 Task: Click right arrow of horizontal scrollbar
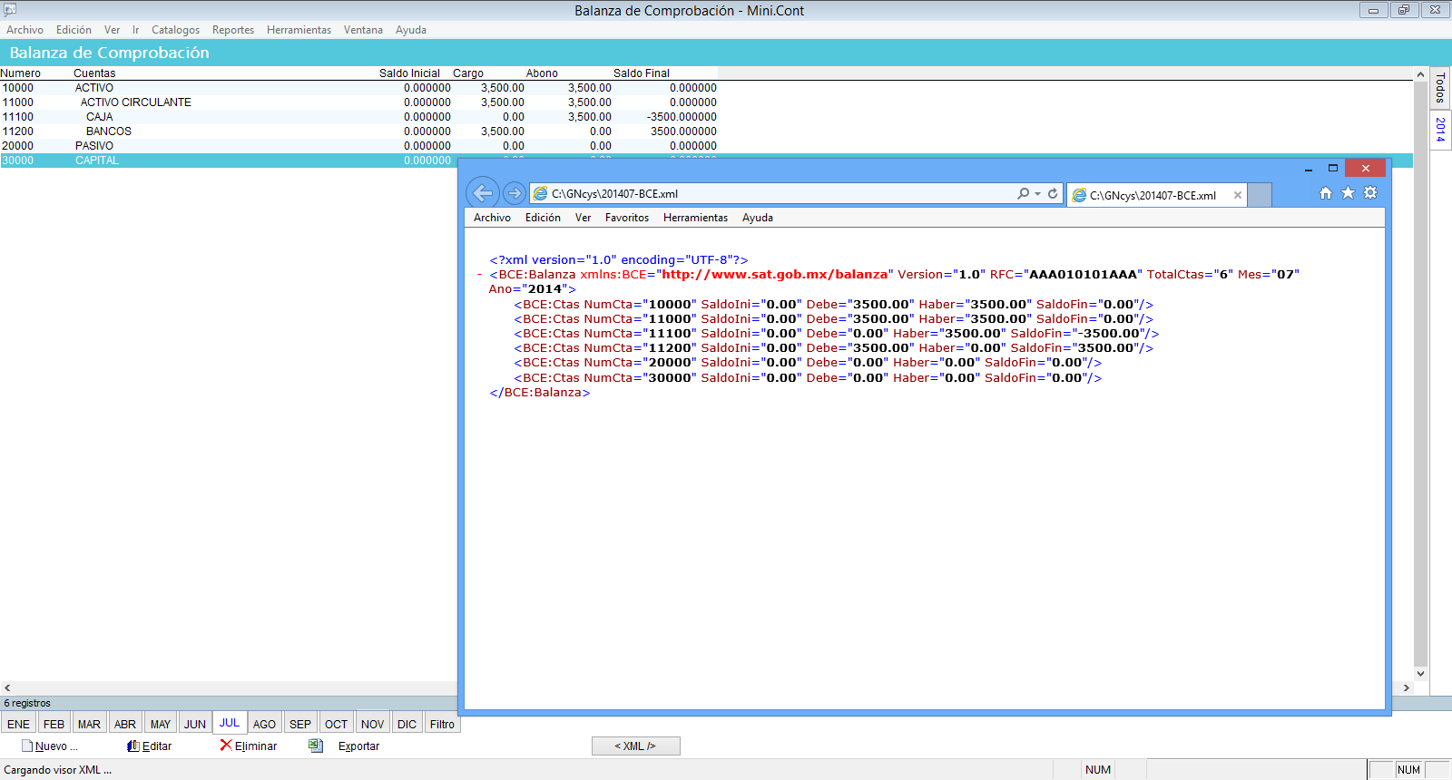pyautogui.click(x=1407, y=688)
